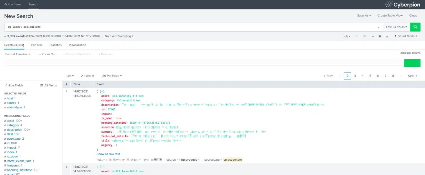Export results with the download icon

(x=387, y=36)
